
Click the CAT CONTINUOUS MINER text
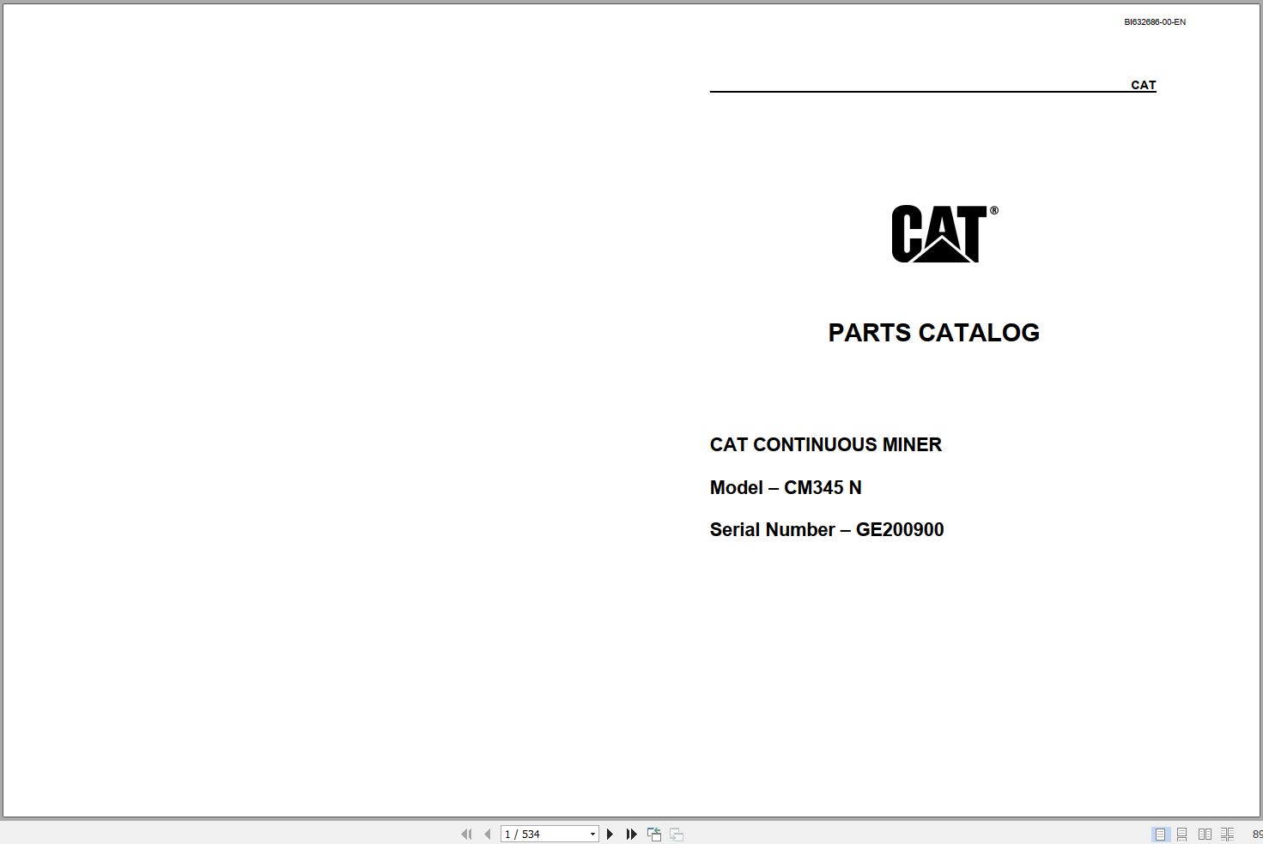(826, 444)
